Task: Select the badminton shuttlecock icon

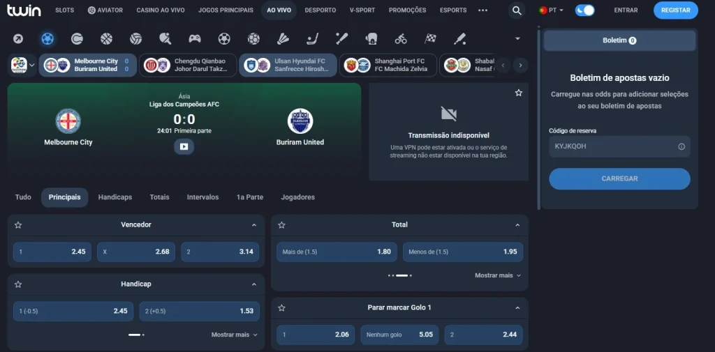Action: pyautogui.click(x=283, y=39)
